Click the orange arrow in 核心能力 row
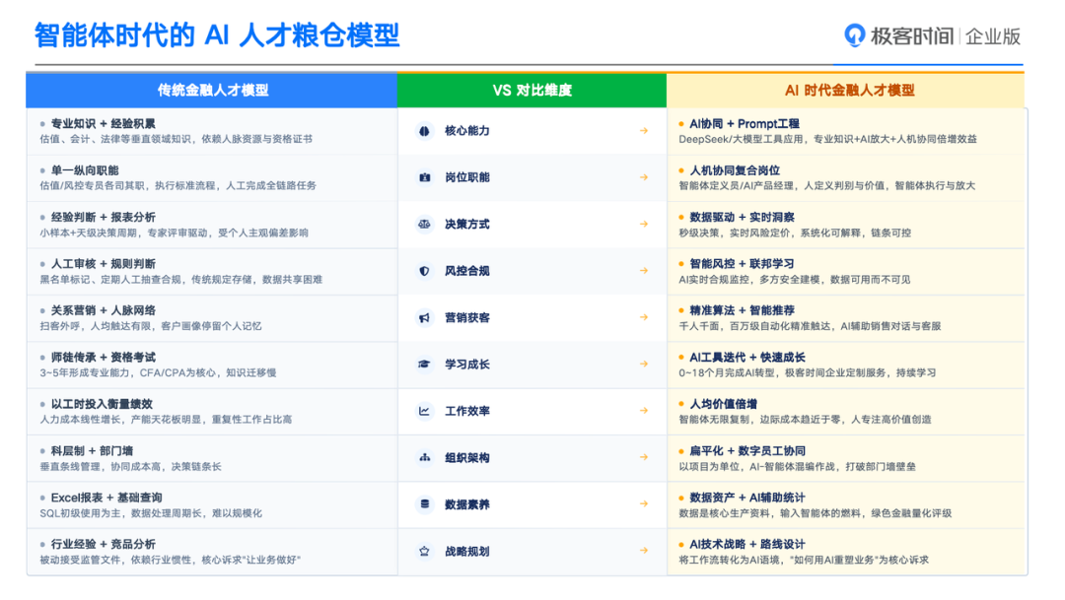This screenshot has height=600, width=1065. (643, 131)
